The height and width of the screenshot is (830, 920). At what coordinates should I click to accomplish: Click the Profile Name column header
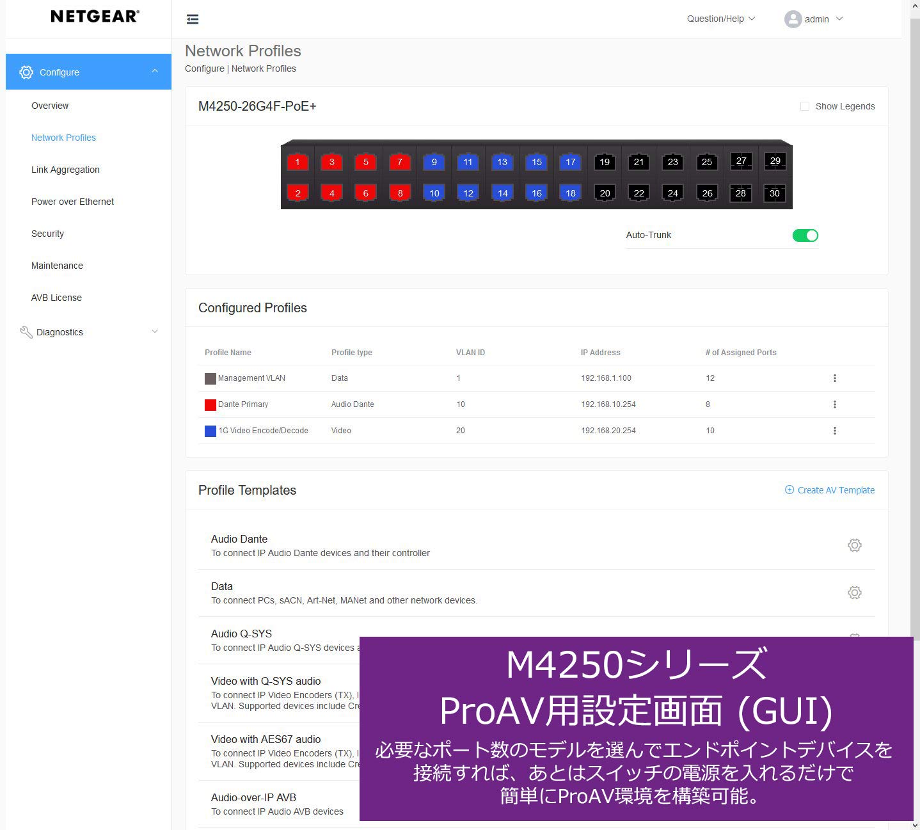[x=228, y=353]
